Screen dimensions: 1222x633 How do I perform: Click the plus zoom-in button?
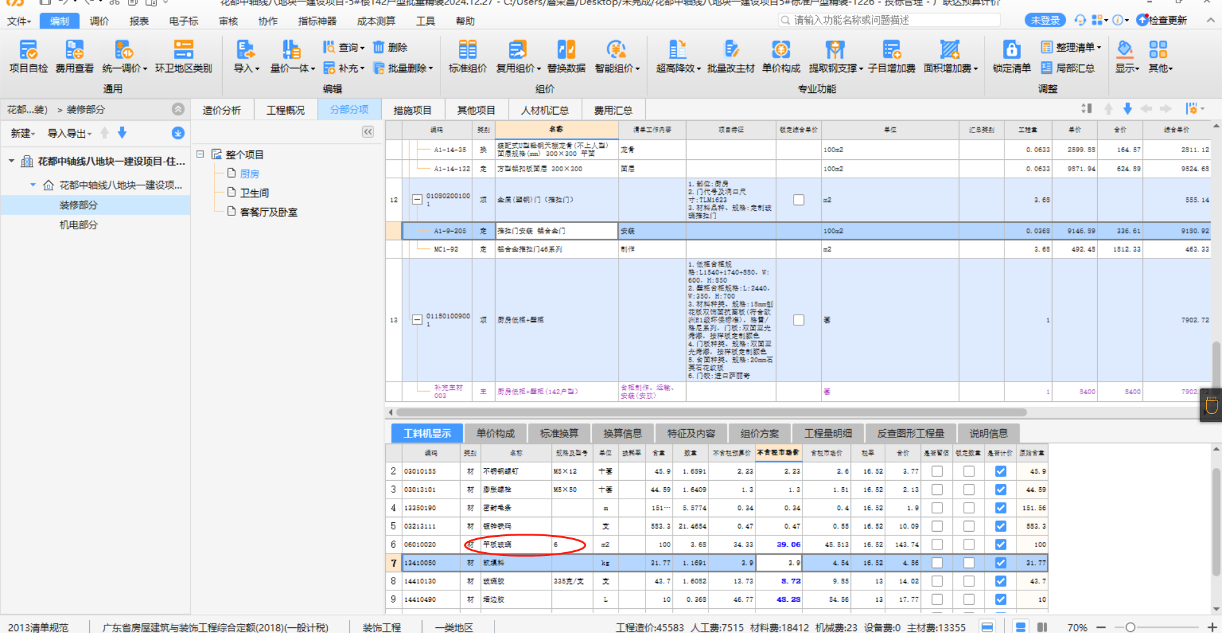[1212, 627]
